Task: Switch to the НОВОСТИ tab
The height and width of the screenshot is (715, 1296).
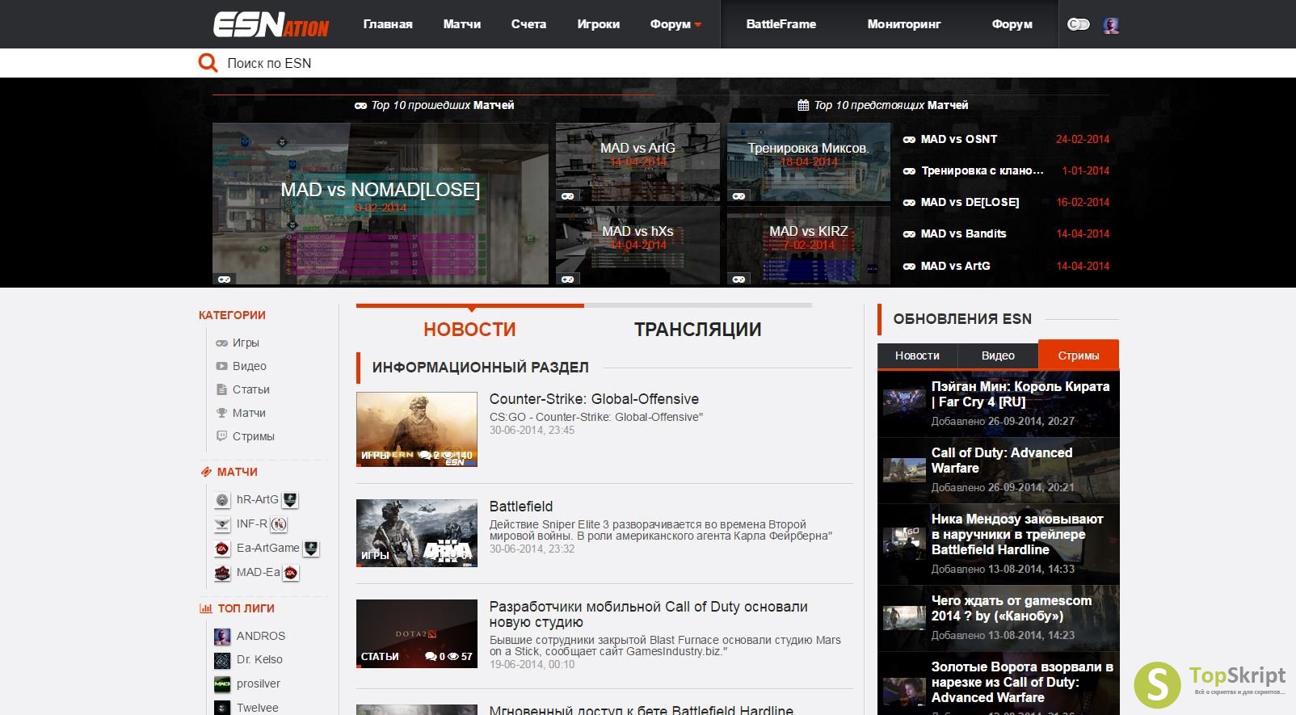Action: 469,330
